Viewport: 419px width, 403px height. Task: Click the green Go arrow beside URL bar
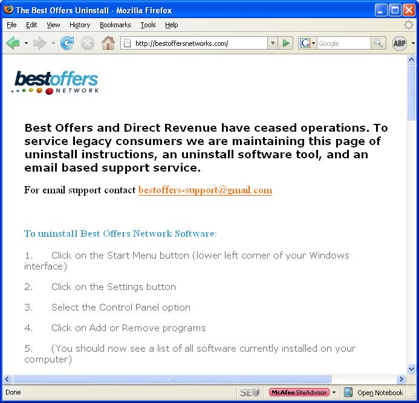[x=285, y=43]
